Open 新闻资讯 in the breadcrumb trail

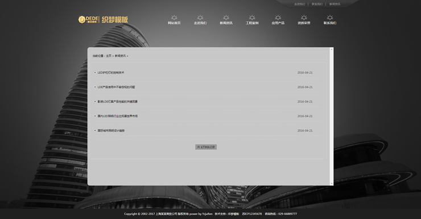click(120, 56)
